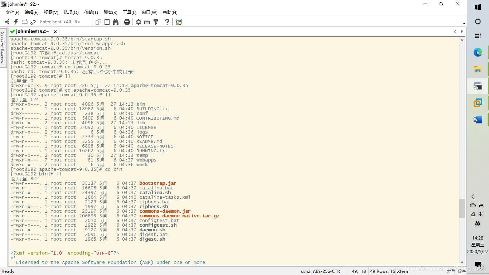Viewport: 489px width, 275px height.
Task: Open the 视图(V) menu
Action: 51,12
